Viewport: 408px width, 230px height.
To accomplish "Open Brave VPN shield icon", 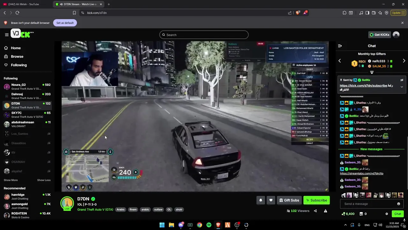I will pos(386,13).
